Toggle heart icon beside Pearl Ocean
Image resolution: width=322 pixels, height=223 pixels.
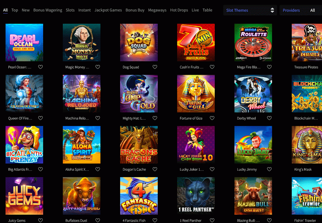tap(41, 67)
